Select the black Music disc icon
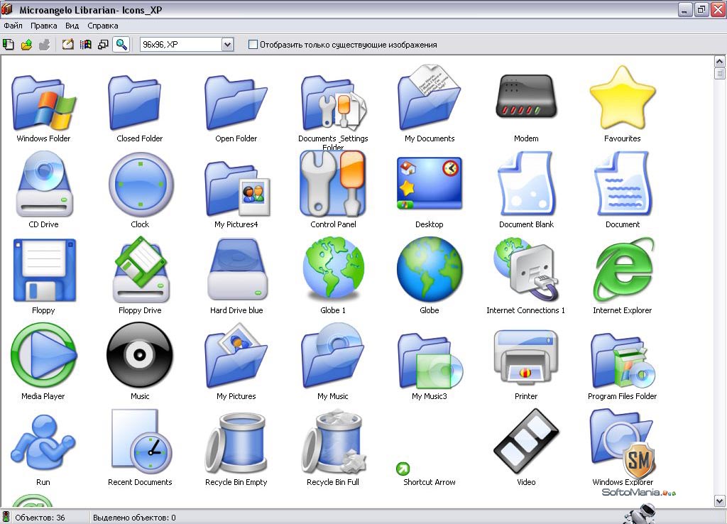 [x=140, y=355]
